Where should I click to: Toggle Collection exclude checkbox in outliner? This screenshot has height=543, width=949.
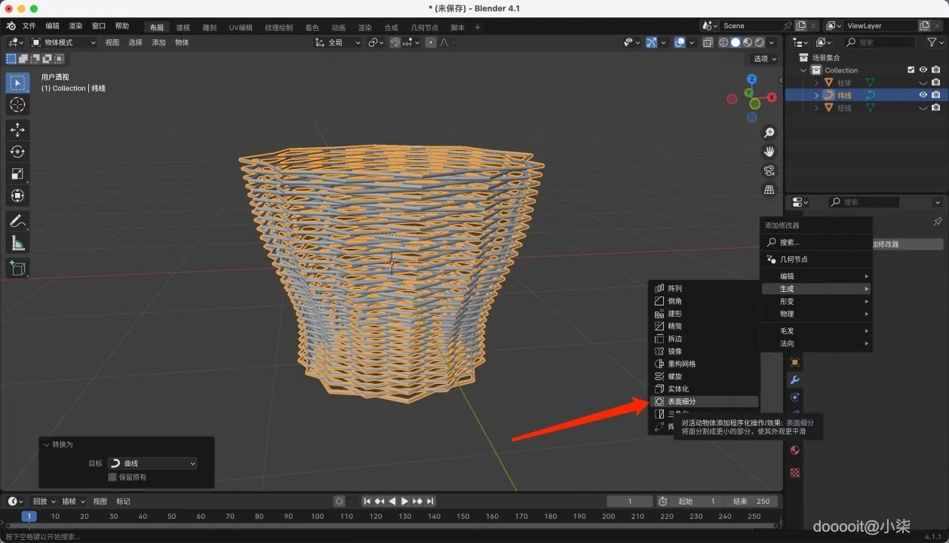(x=911, y=70)
